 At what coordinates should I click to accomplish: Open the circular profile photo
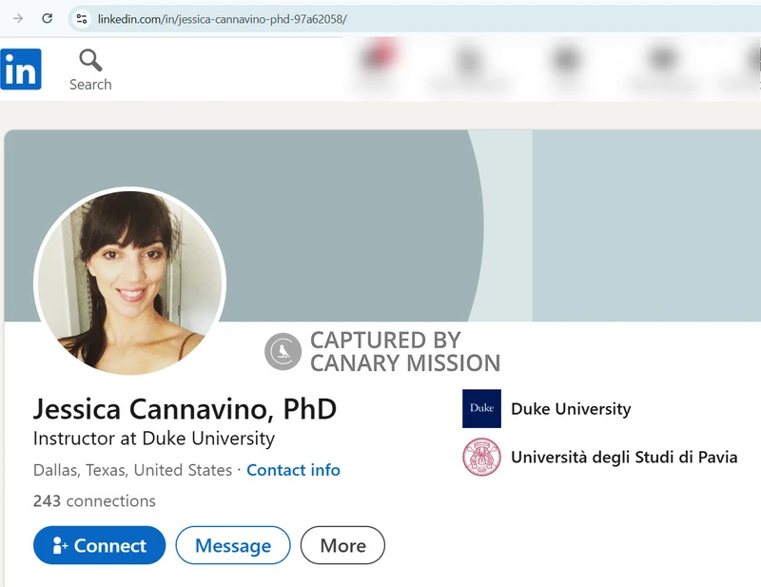click(x=129, y=282)
